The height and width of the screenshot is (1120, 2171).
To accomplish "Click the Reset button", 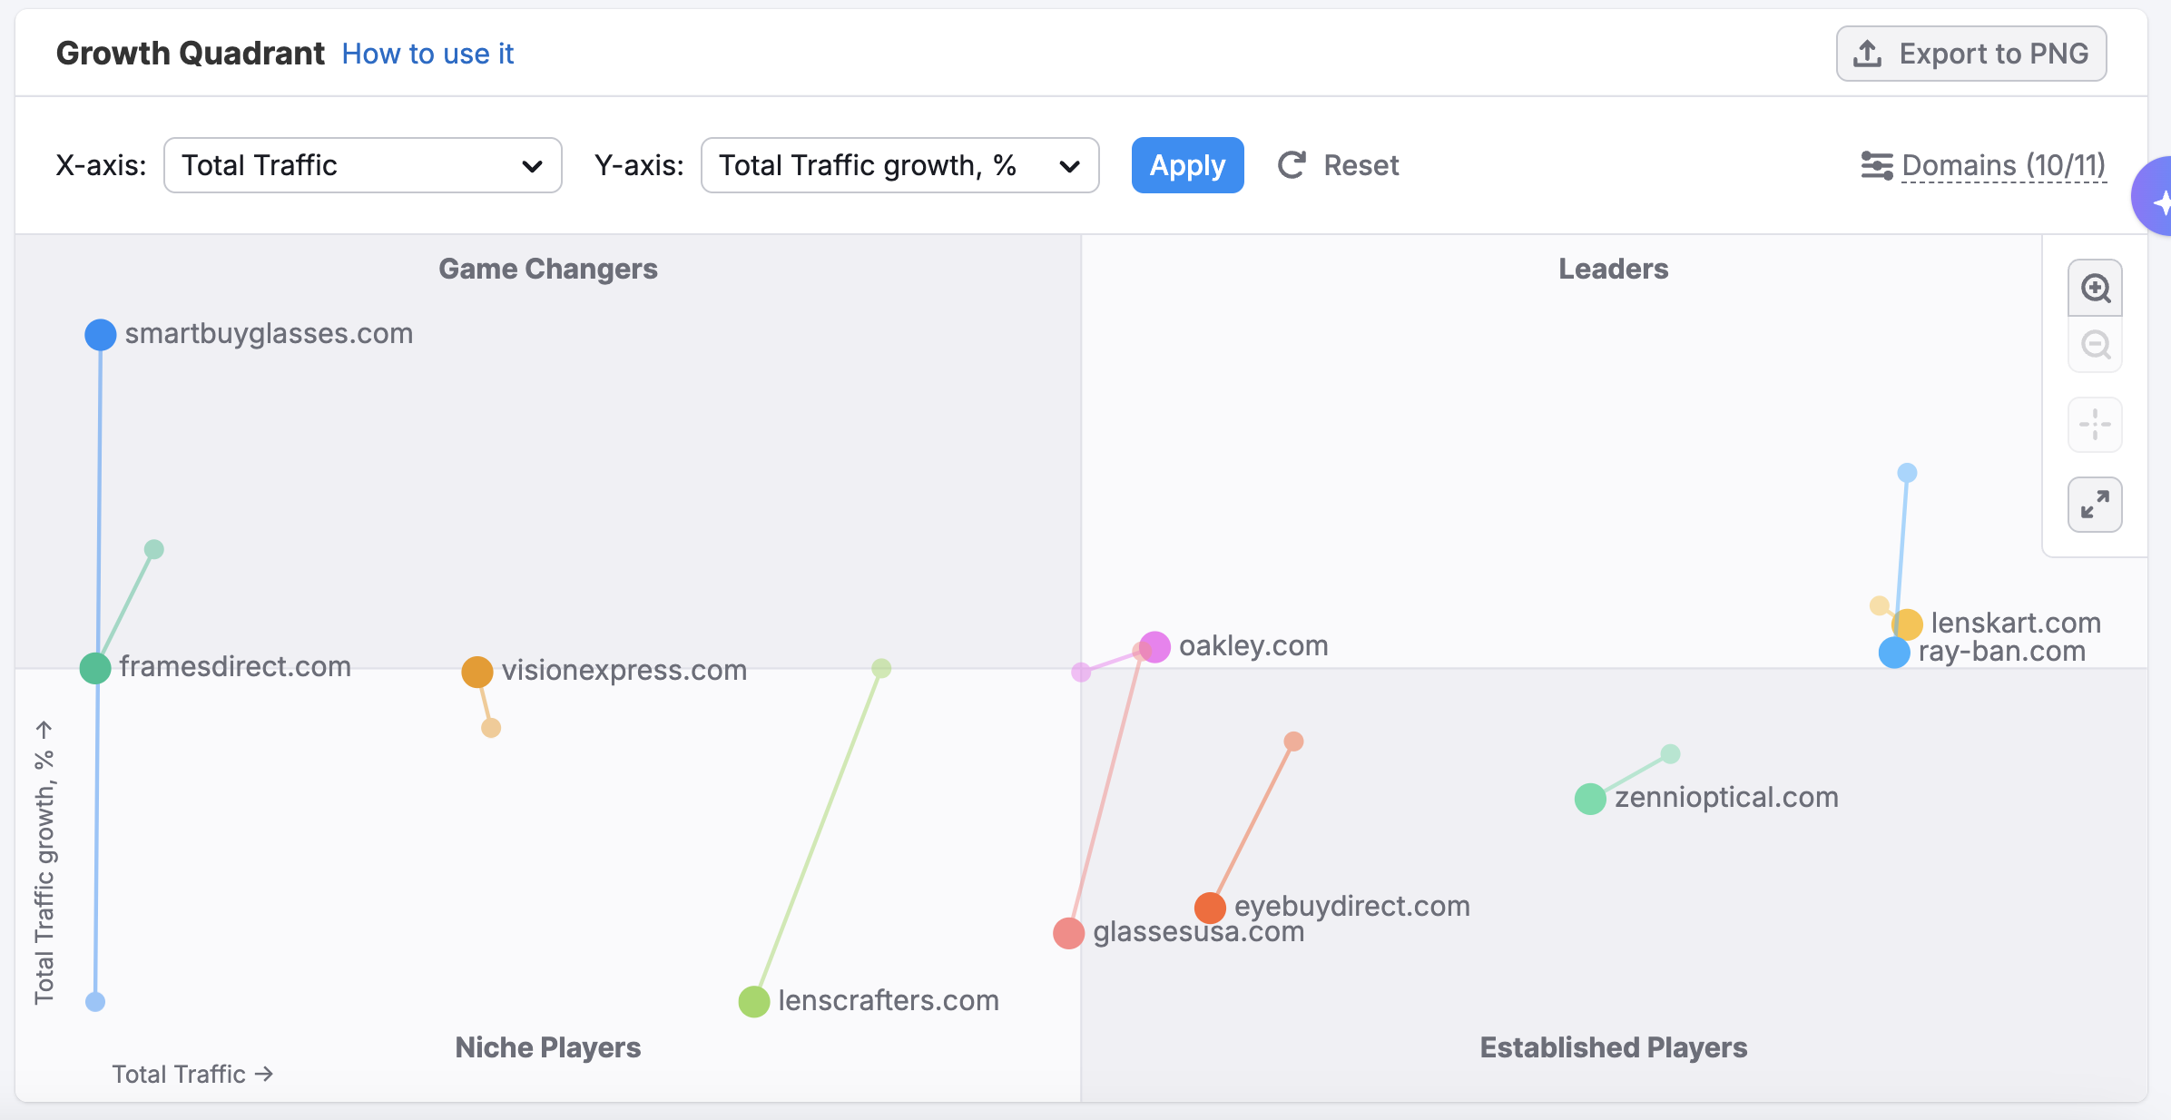I will point(1340,165).
